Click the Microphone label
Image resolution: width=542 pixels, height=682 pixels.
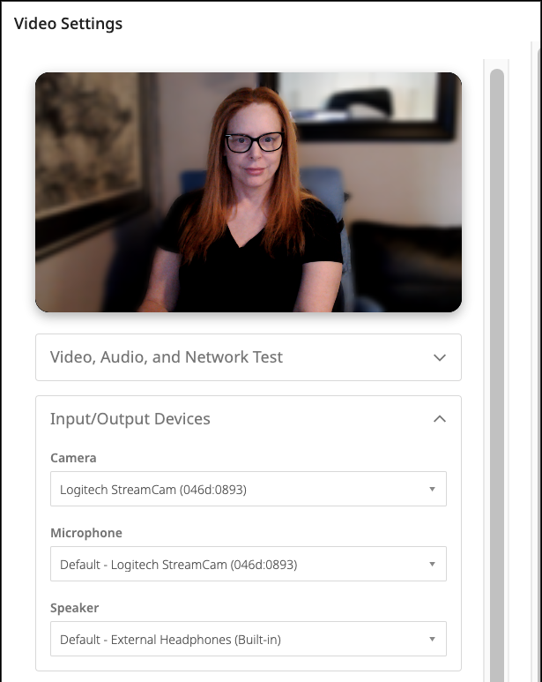click(x=86, y=533)
